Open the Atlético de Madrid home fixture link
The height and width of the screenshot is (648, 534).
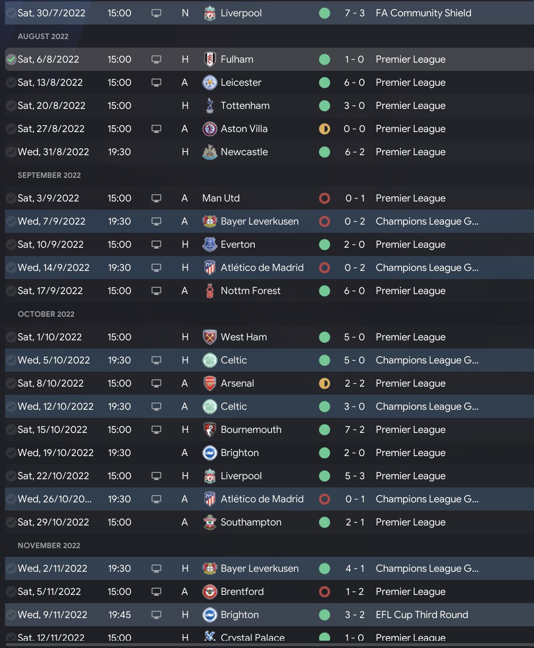pyautogui.click(x=262, y=268)
